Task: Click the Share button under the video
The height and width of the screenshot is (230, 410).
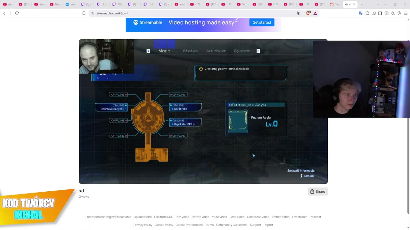Action: [x=318, y=191]
